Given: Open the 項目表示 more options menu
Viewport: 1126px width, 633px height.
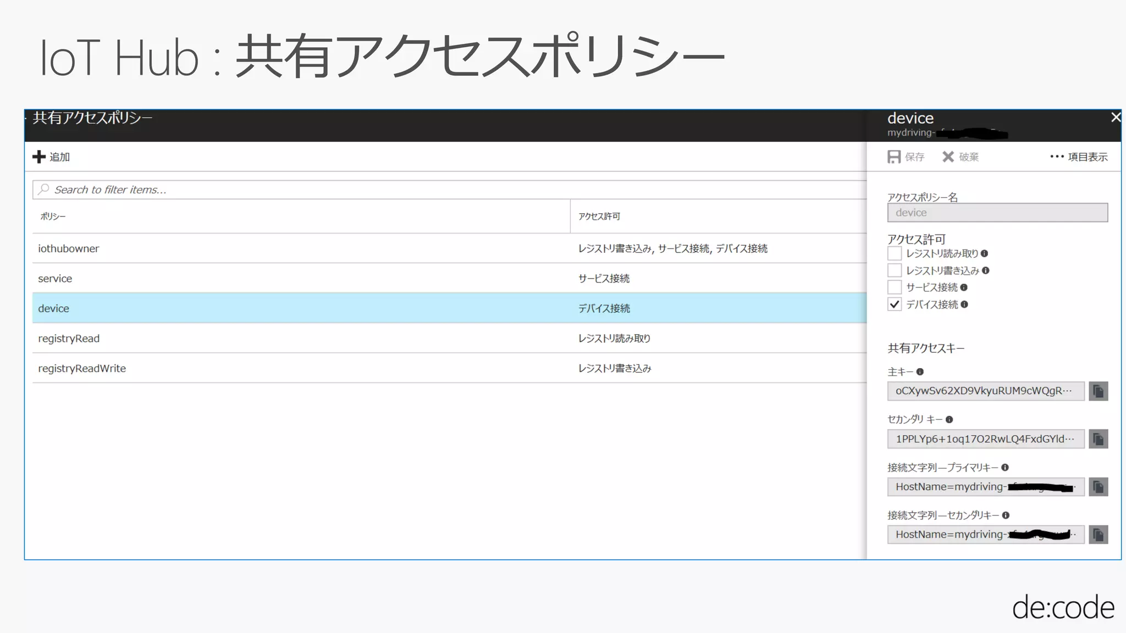Looking at the screenshot, I should [x=1079, y=157].
